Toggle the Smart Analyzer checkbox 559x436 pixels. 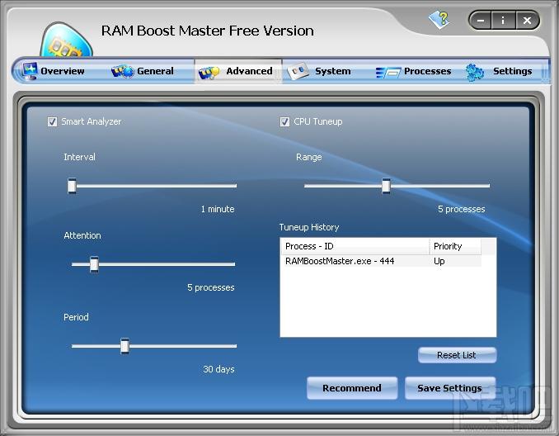coord(52,121)
